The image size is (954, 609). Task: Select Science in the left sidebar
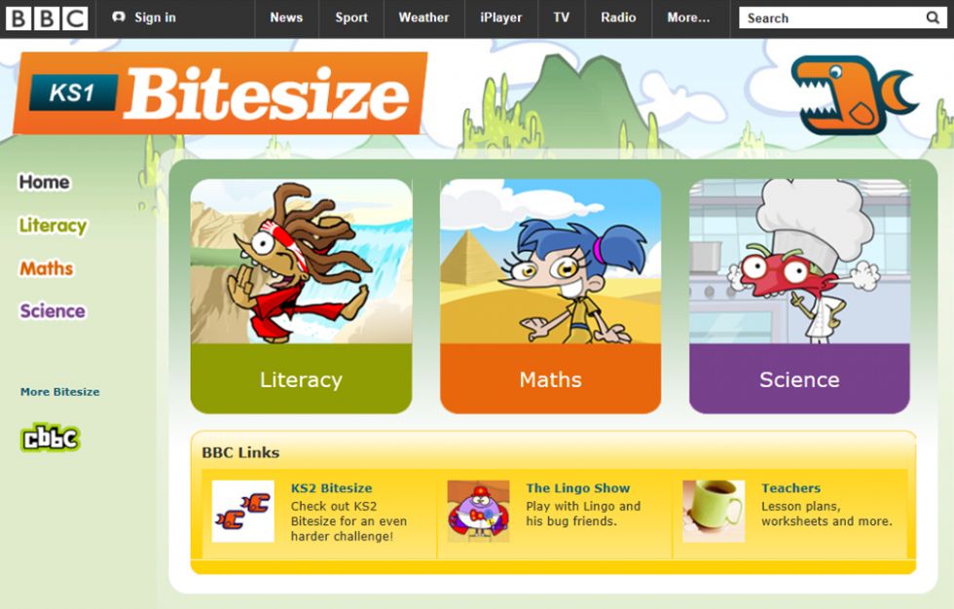coord(53,310)
